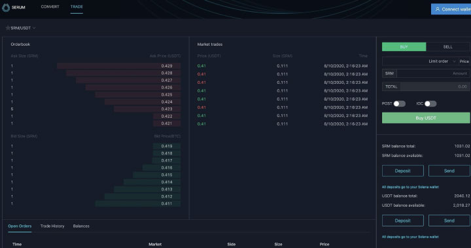Click the Market column header in Open Orders
The height and width of the screenshot is (248, 471).
(155, 244)
